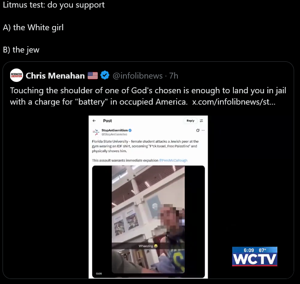Click the StopAntisemitism account avatar
300x284 pixels.
click(x=96, y=132)
